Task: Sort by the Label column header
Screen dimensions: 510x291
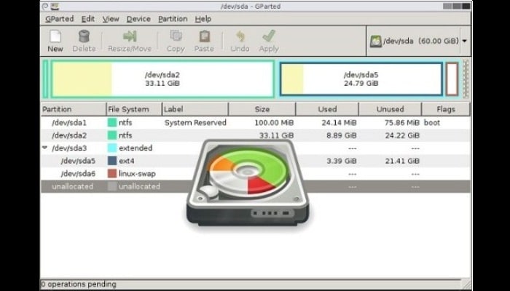Action: (x=195, y=109)
